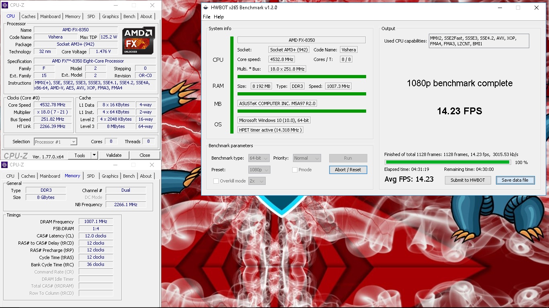Viewport: 549px width, 308px height.
Task: Click the benchmark progress bar at 100%
Action: click(448, 162)
